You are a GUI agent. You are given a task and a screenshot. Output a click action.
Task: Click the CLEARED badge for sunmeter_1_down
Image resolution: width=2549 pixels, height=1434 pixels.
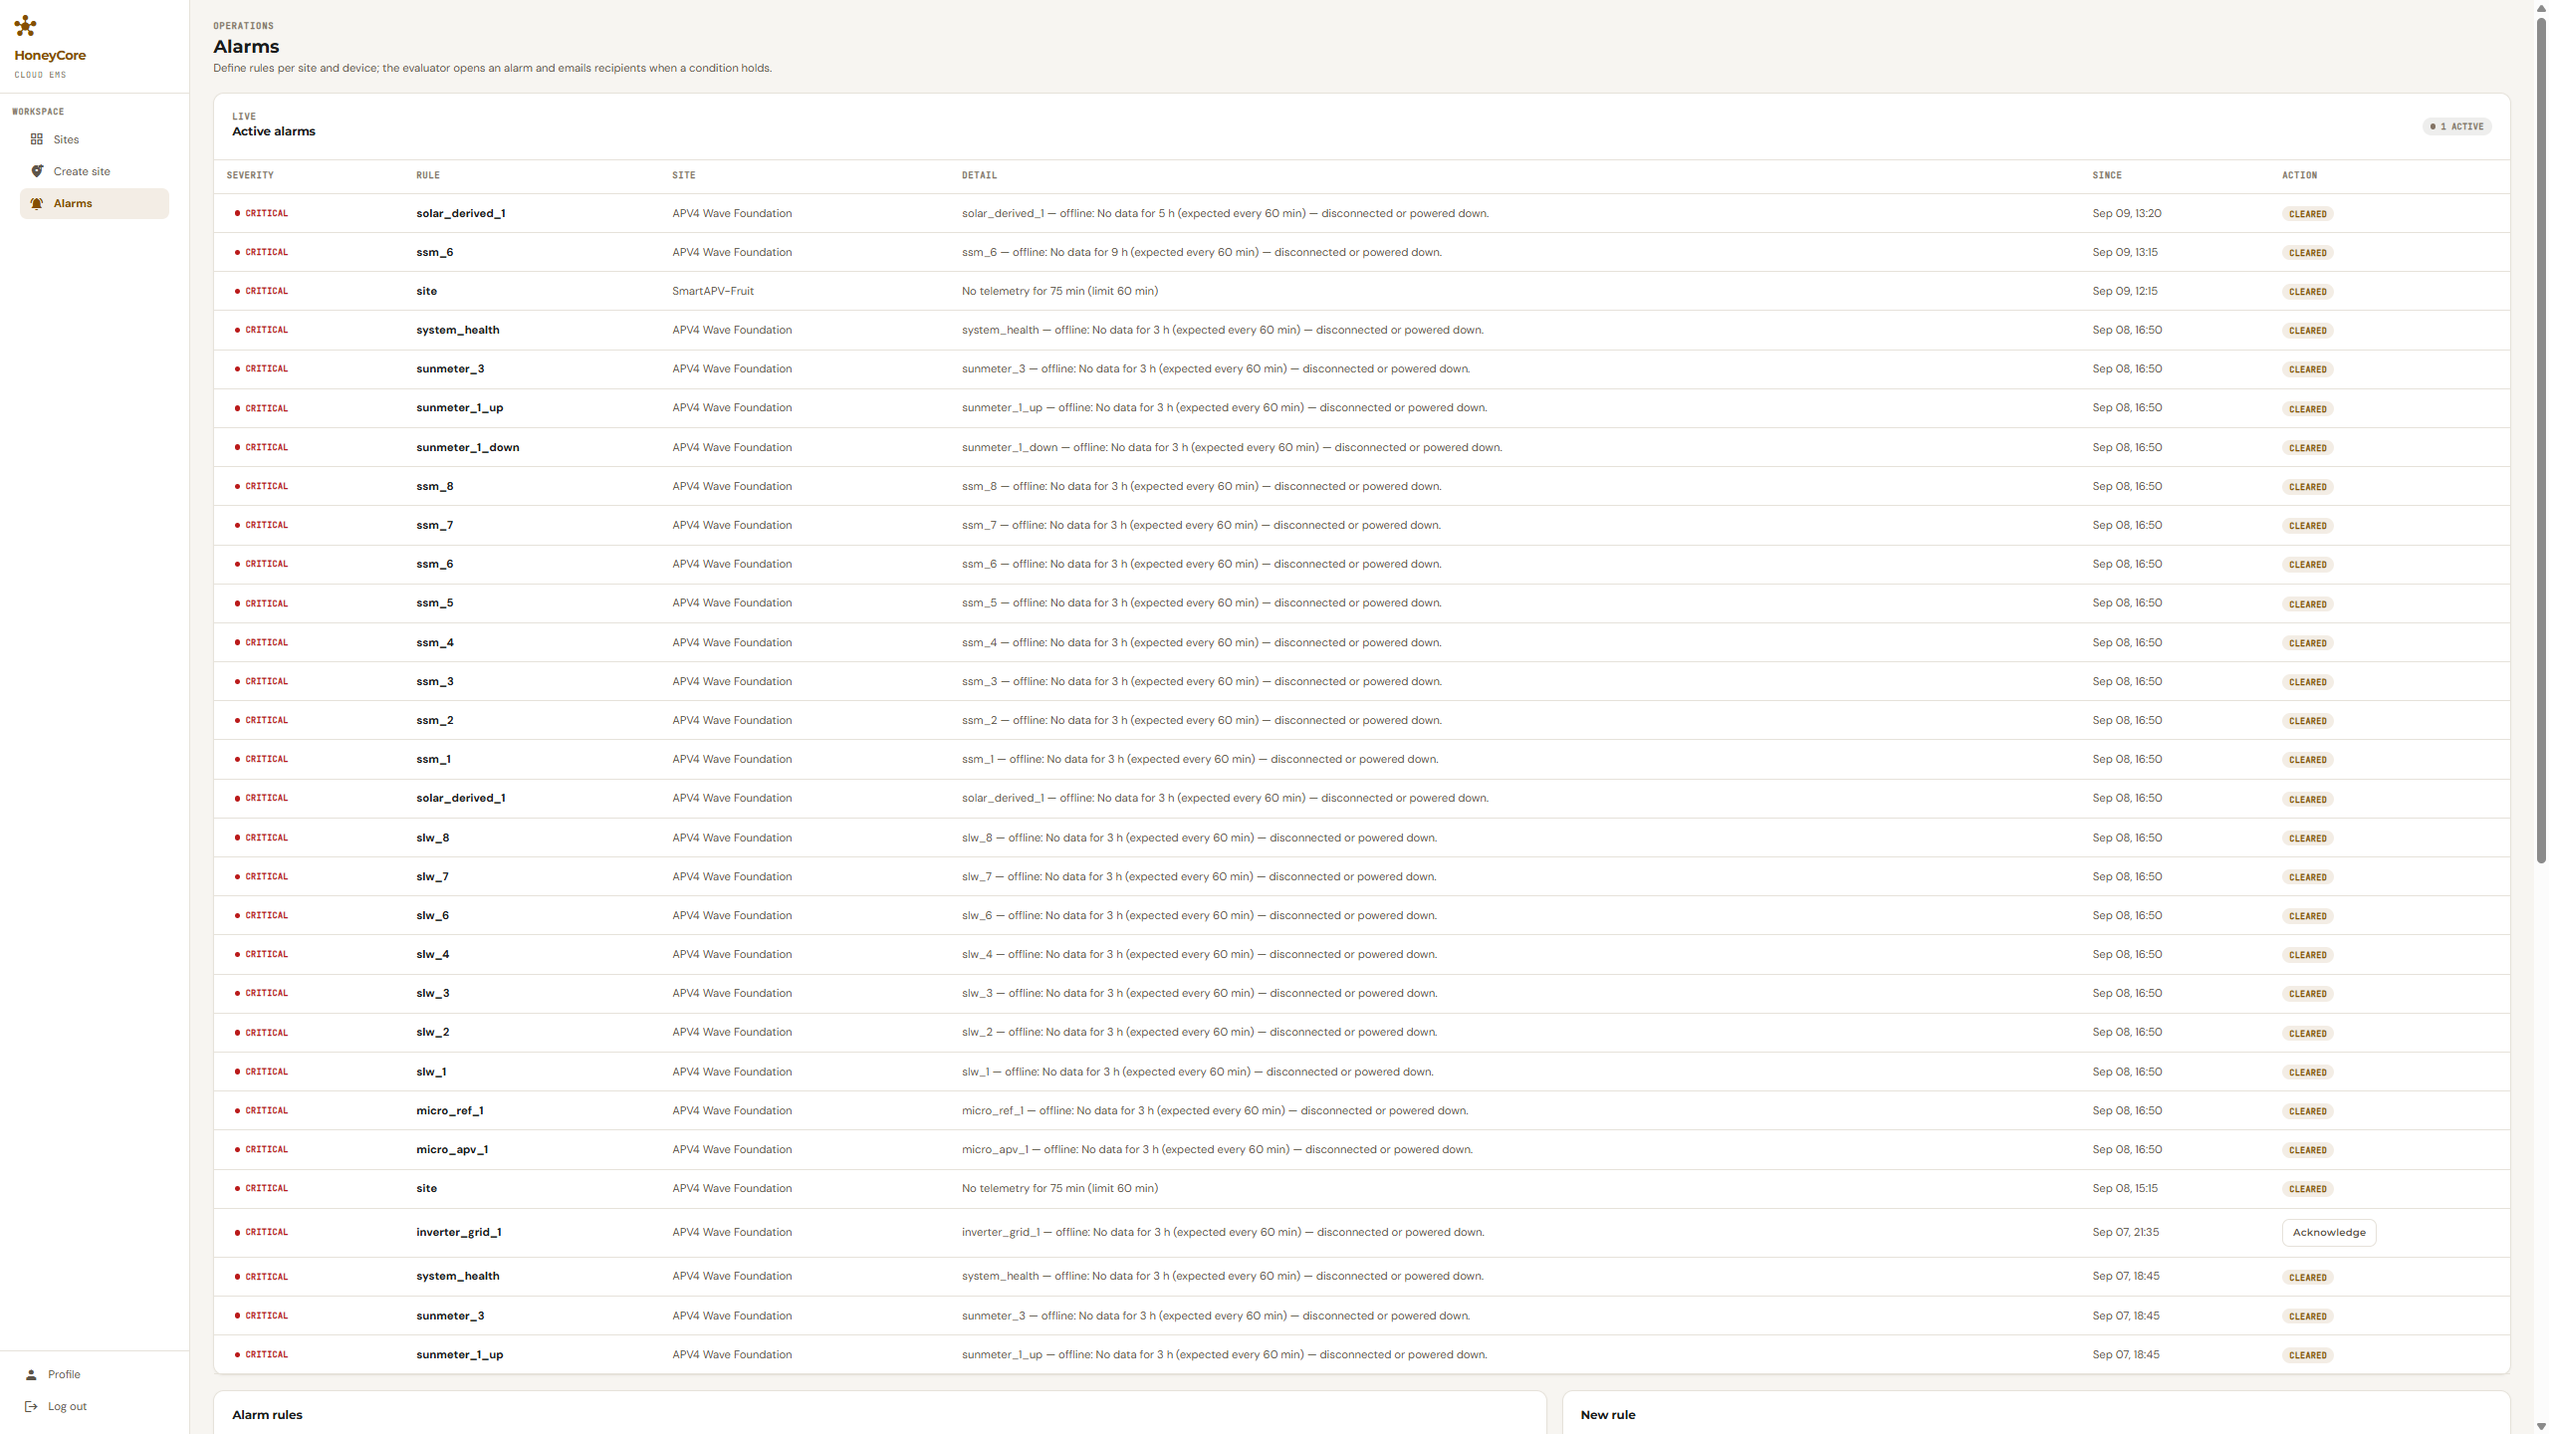pyautogui.click(x=2307, y=448)
